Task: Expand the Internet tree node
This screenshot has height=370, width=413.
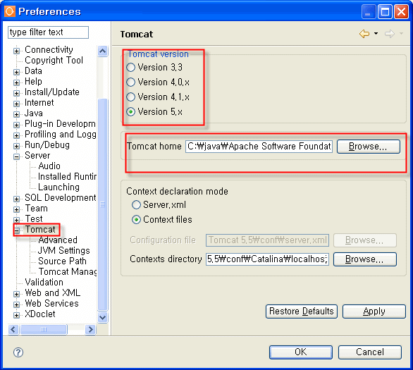Action: pyautogui.click(x=16, y=104)
